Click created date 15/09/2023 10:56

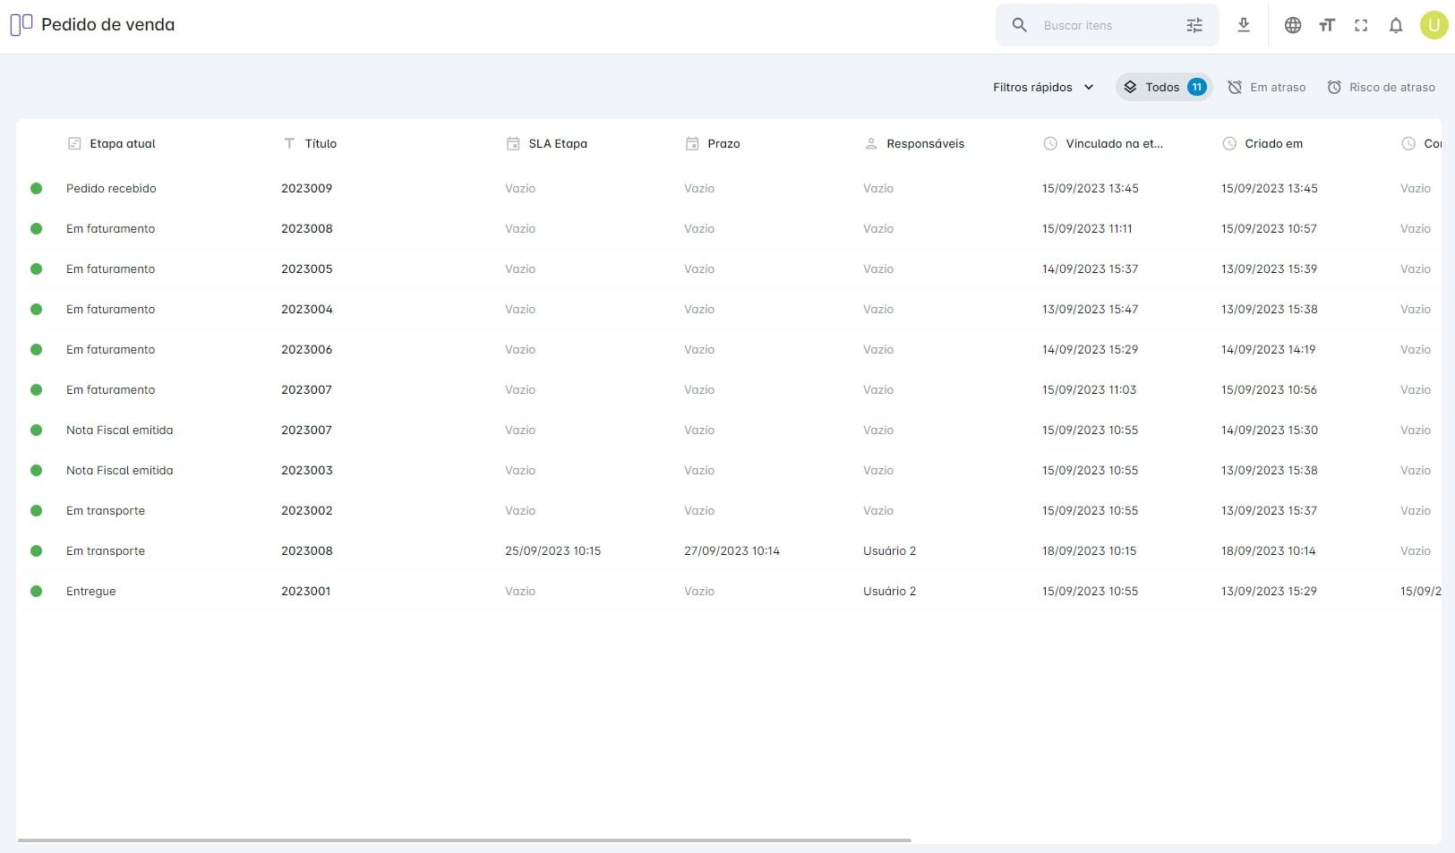(x=1269, y=389)
